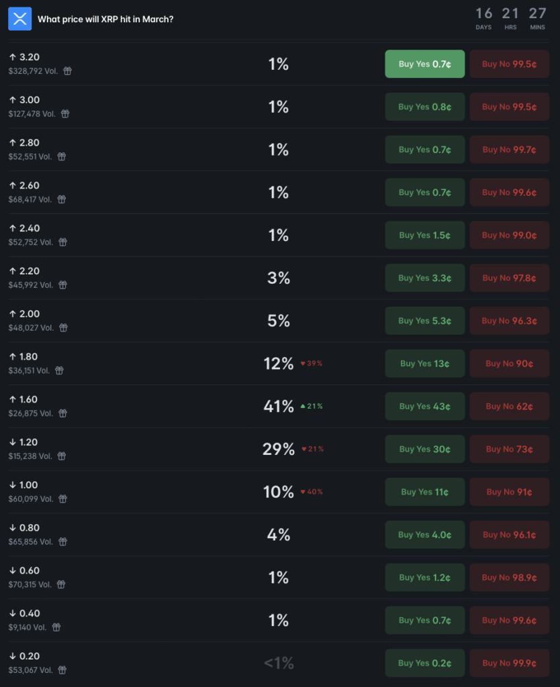Screen dimensions: 560x687
Task: Select Buy Yes 43¢ for the 1.60 outcome
Action: tap(424, 406)
